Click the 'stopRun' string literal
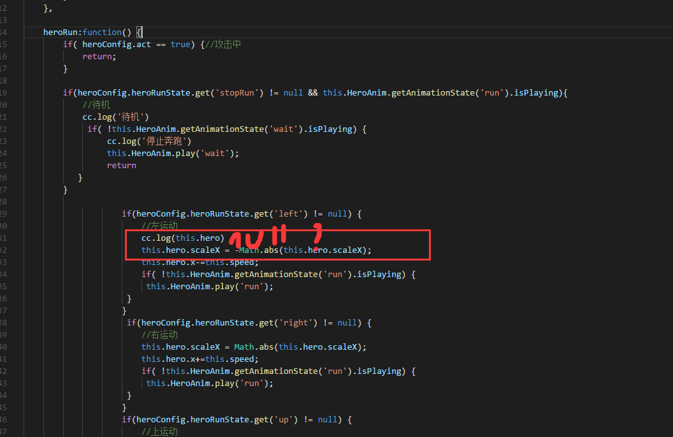Viewport: 673px width, 437px height. click(x=239, y=92)
